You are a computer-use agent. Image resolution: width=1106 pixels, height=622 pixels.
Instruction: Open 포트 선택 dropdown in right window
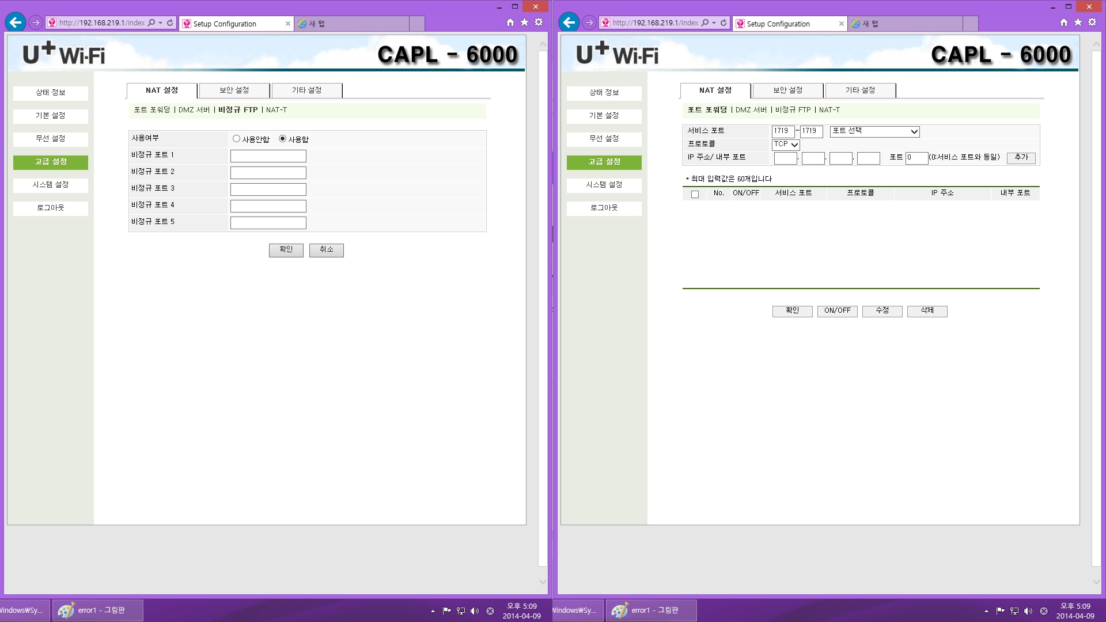(874, 131)
